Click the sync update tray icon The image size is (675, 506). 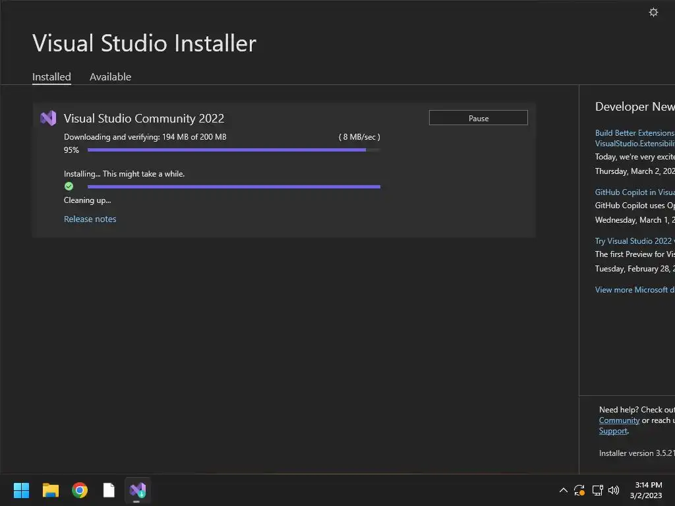579,490
